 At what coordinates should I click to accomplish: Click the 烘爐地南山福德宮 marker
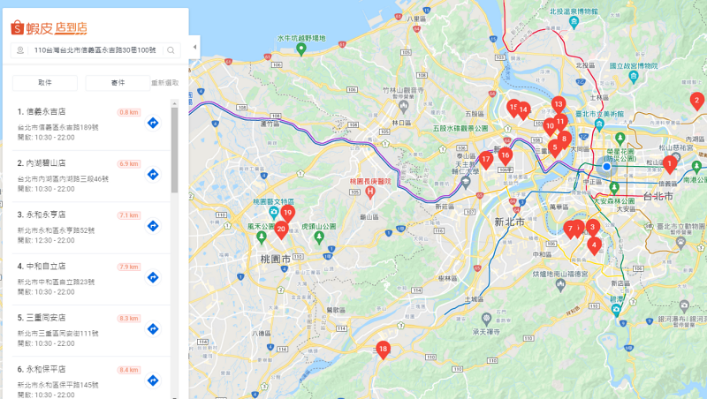[x=560, y=284]
